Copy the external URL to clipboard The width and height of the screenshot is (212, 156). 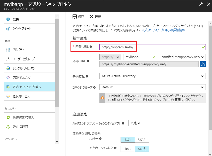203,64
